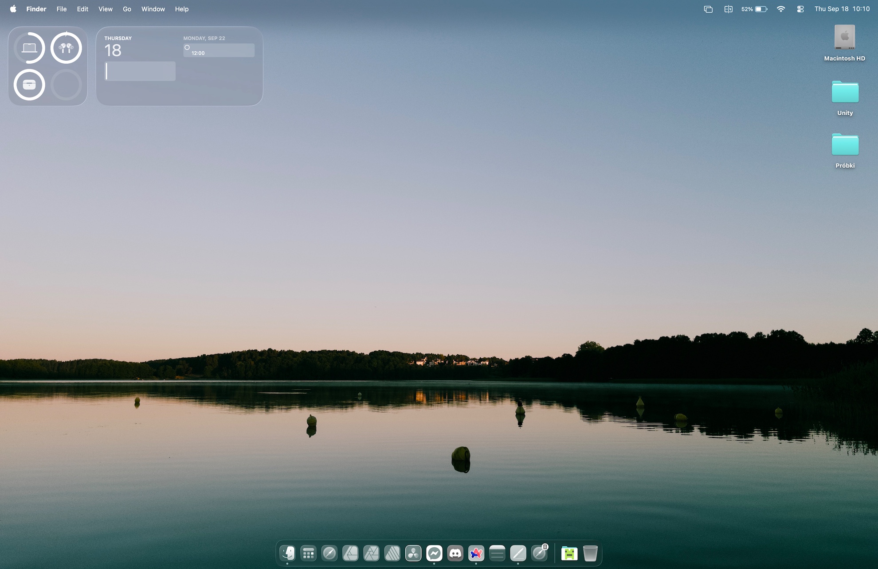The width and height of the screenshot is (878, 569).
Task: Click the date and time clock
Action: [842, 9]
